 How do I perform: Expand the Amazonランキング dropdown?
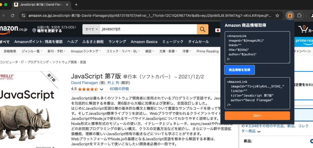(x=86, y=51)
